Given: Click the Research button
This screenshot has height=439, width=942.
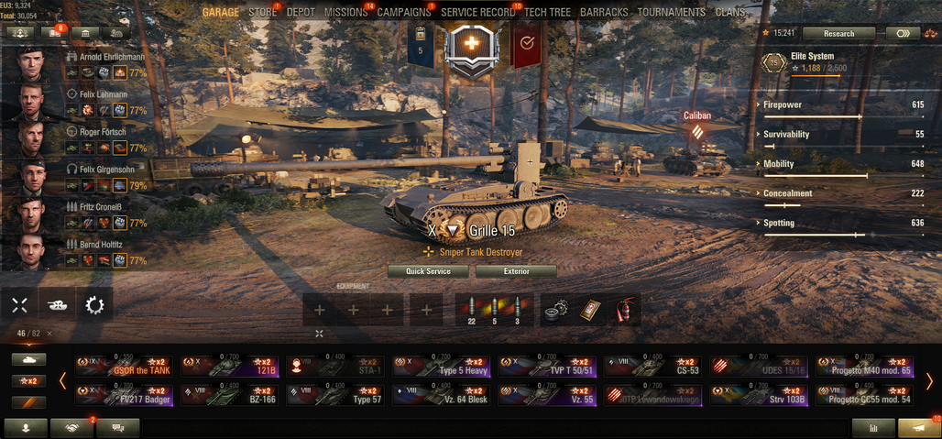Looking at the screenshot, I should tap(838, 34).
